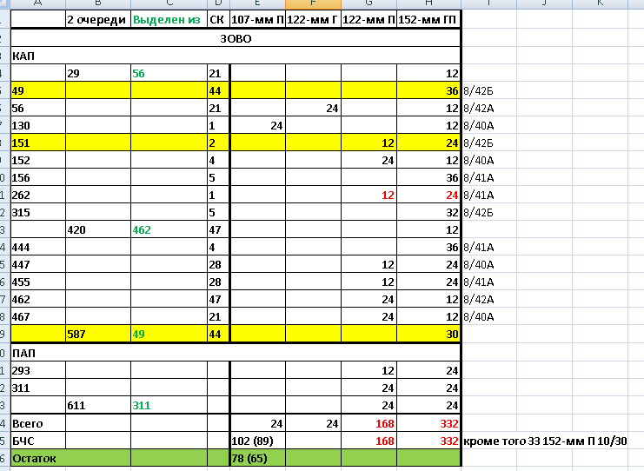Image resolution: width=644 pixels, height=471 pixels.
Task: Click the КАП section label cell
Action: click(37, 55)
